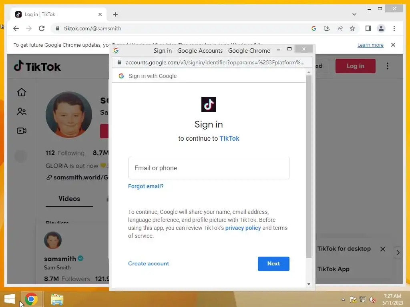Close the TikTok for desktop popup
The width and height of the screenshot is (410, 307).
coord(382,249)
